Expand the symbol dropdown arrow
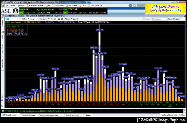187x123 pixels. tap(18, 19)
